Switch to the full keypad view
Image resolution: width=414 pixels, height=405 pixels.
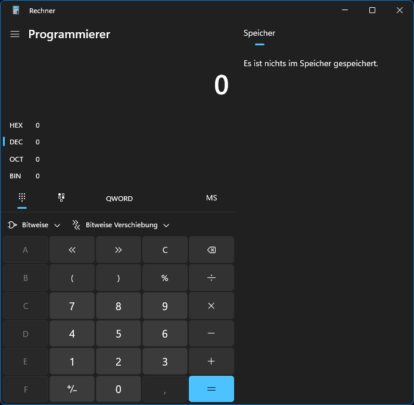[x=22, y=198]
